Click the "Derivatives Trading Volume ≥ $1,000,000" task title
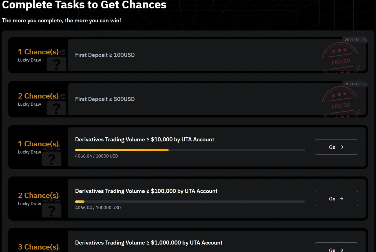 (x=149, y=243)
